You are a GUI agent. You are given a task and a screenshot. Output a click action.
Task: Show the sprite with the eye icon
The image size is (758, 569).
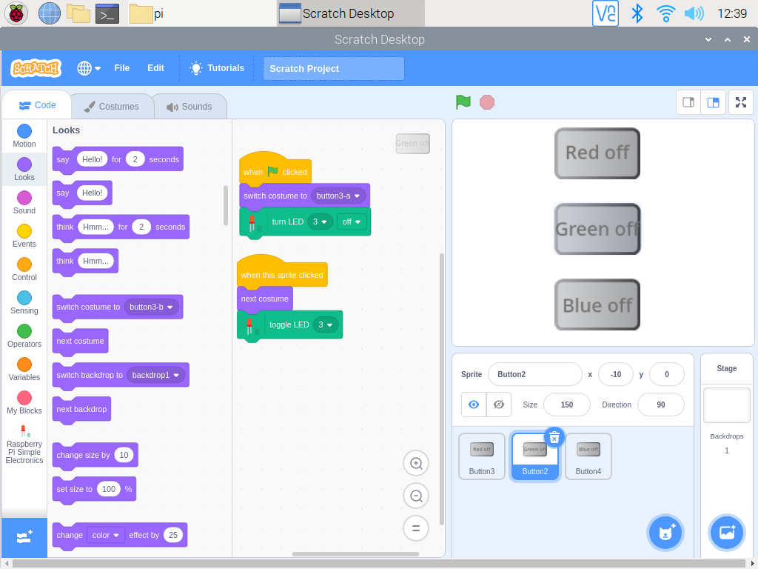pyautogui.click(x=474, y=405)
